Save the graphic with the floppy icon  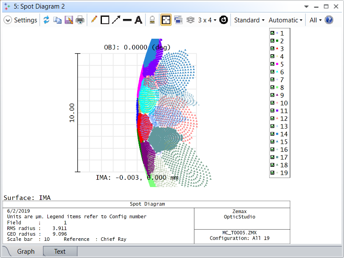click(x=69, y=20)
